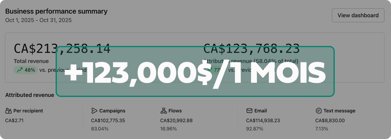Select the Campaigns label

(112, 111)
